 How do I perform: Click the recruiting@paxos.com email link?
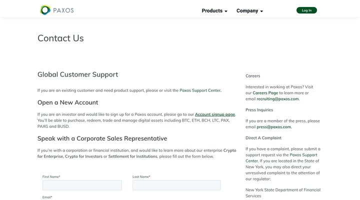pyautogui.click(x=277, y=99)
